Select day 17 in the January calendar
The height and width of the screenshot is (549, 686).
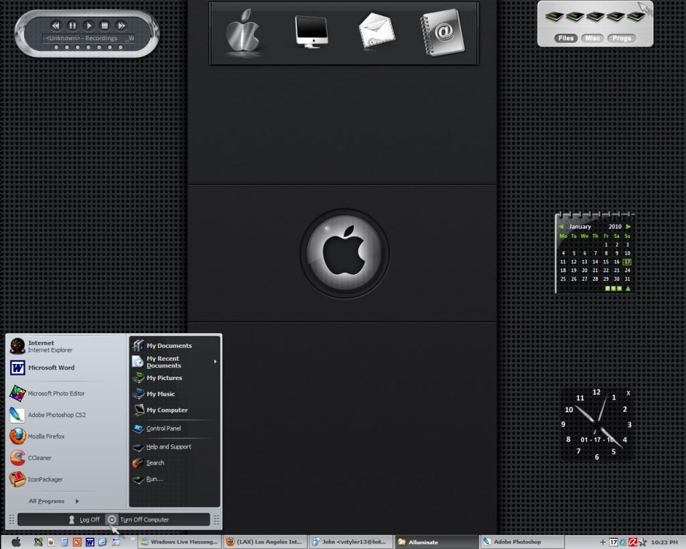627,262
